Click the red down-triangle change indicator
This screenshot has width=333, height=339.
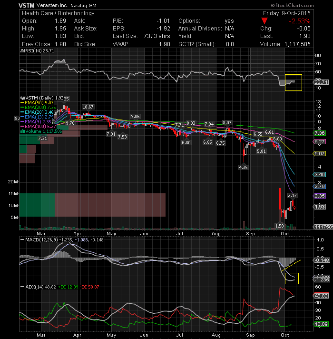pos(264,21)
